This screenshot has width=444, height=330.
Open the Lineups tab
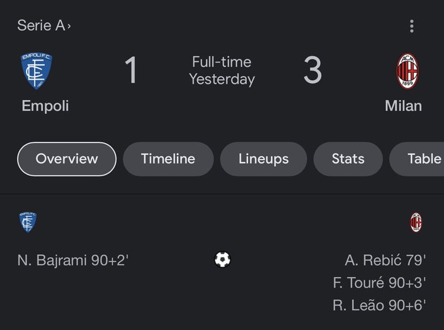pyautogui.click(x=264, y=159)
